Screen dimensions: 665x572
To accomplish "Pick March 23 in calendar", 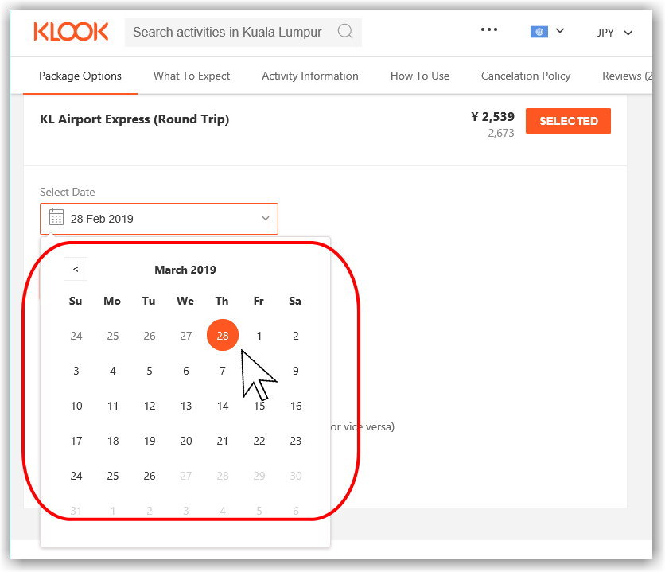I will [x=296, y=441].
